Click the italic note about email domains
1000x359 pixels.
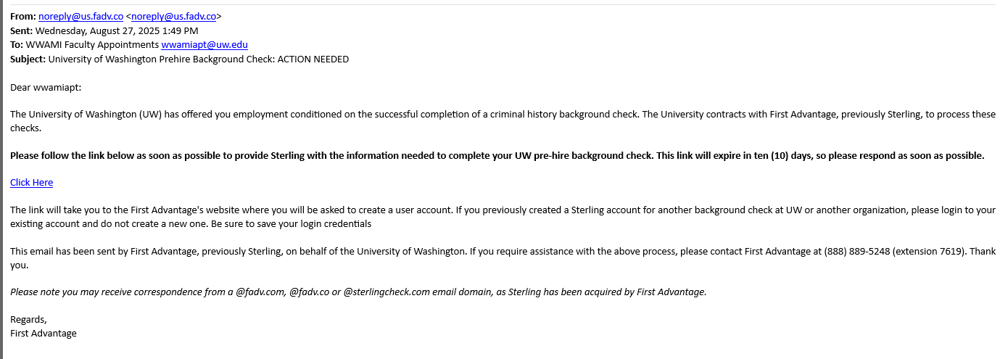[x=358, y=292]
